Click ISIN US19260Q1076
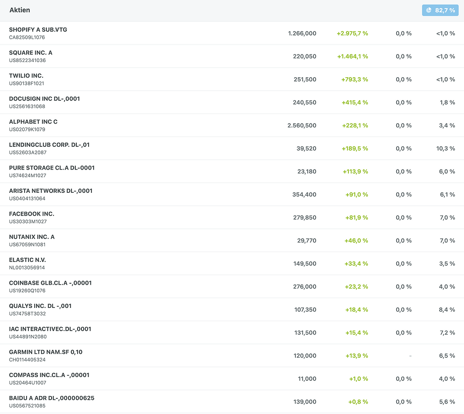Screen dimensions: 464x414 coord(27,290)
